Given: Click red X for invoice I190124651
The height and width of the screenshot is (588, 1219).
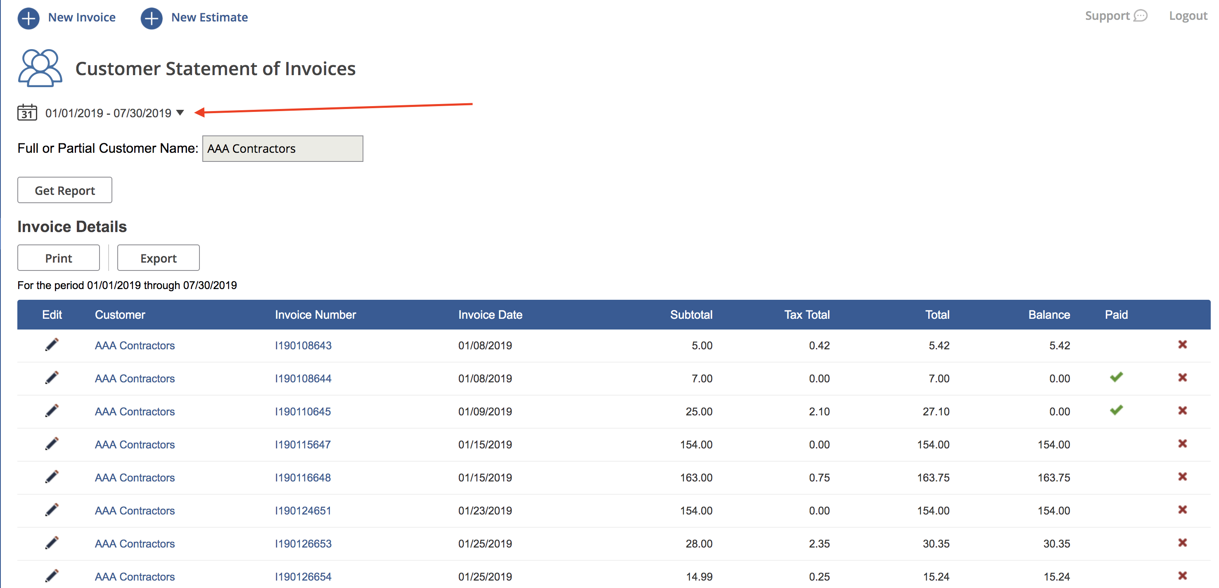Looking at the screenshot, I should (x=1182, y=510).
